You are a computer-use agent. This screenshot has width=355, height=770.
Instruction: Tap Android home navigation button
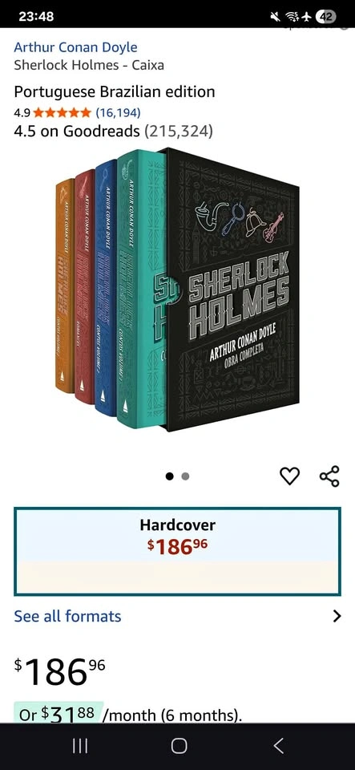pos(179,746)
